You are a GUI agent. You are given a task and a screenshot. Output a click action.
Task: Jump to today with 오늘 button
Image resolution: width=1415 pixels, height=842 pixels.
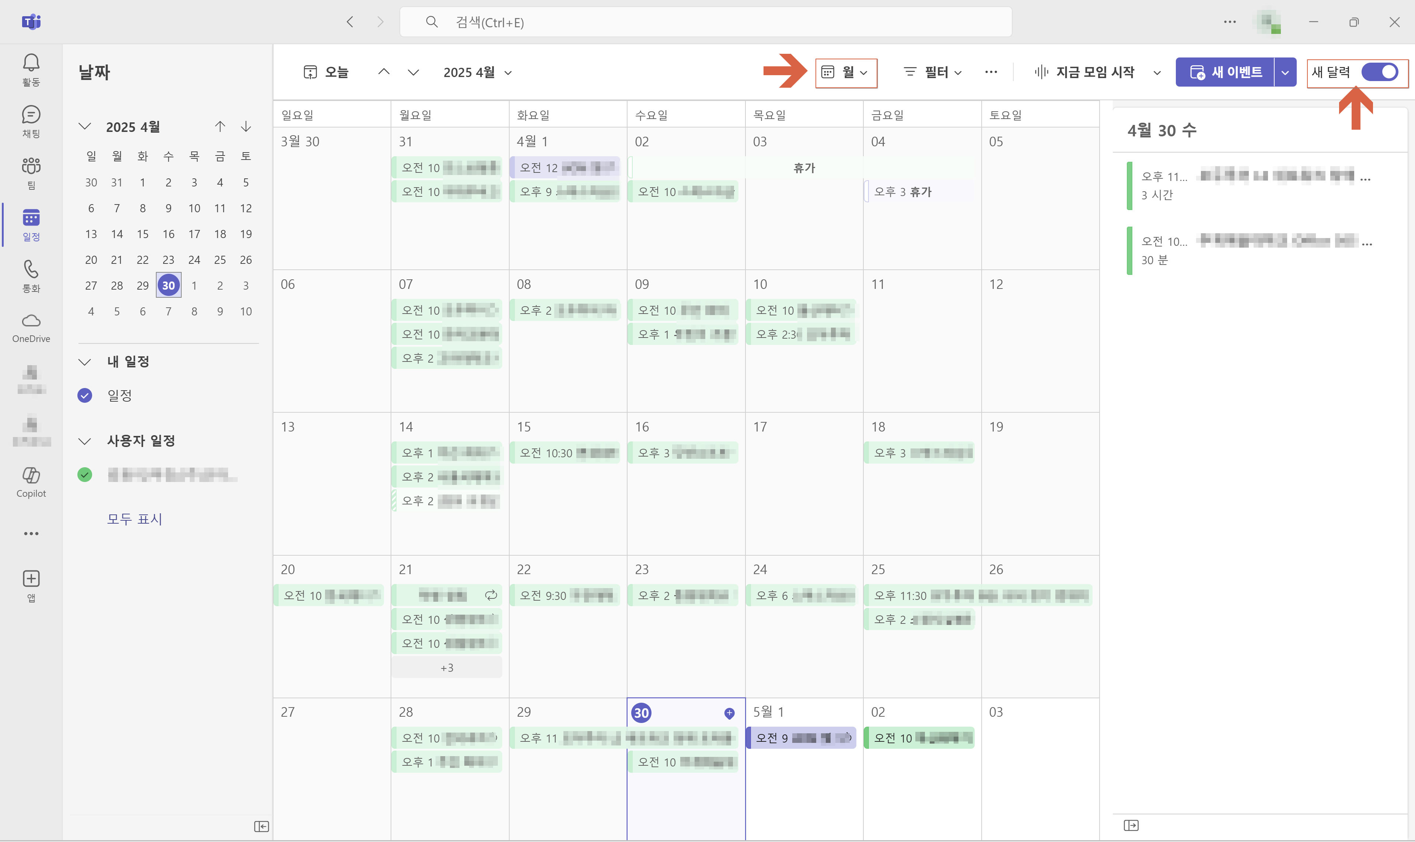tap(326, 72)
